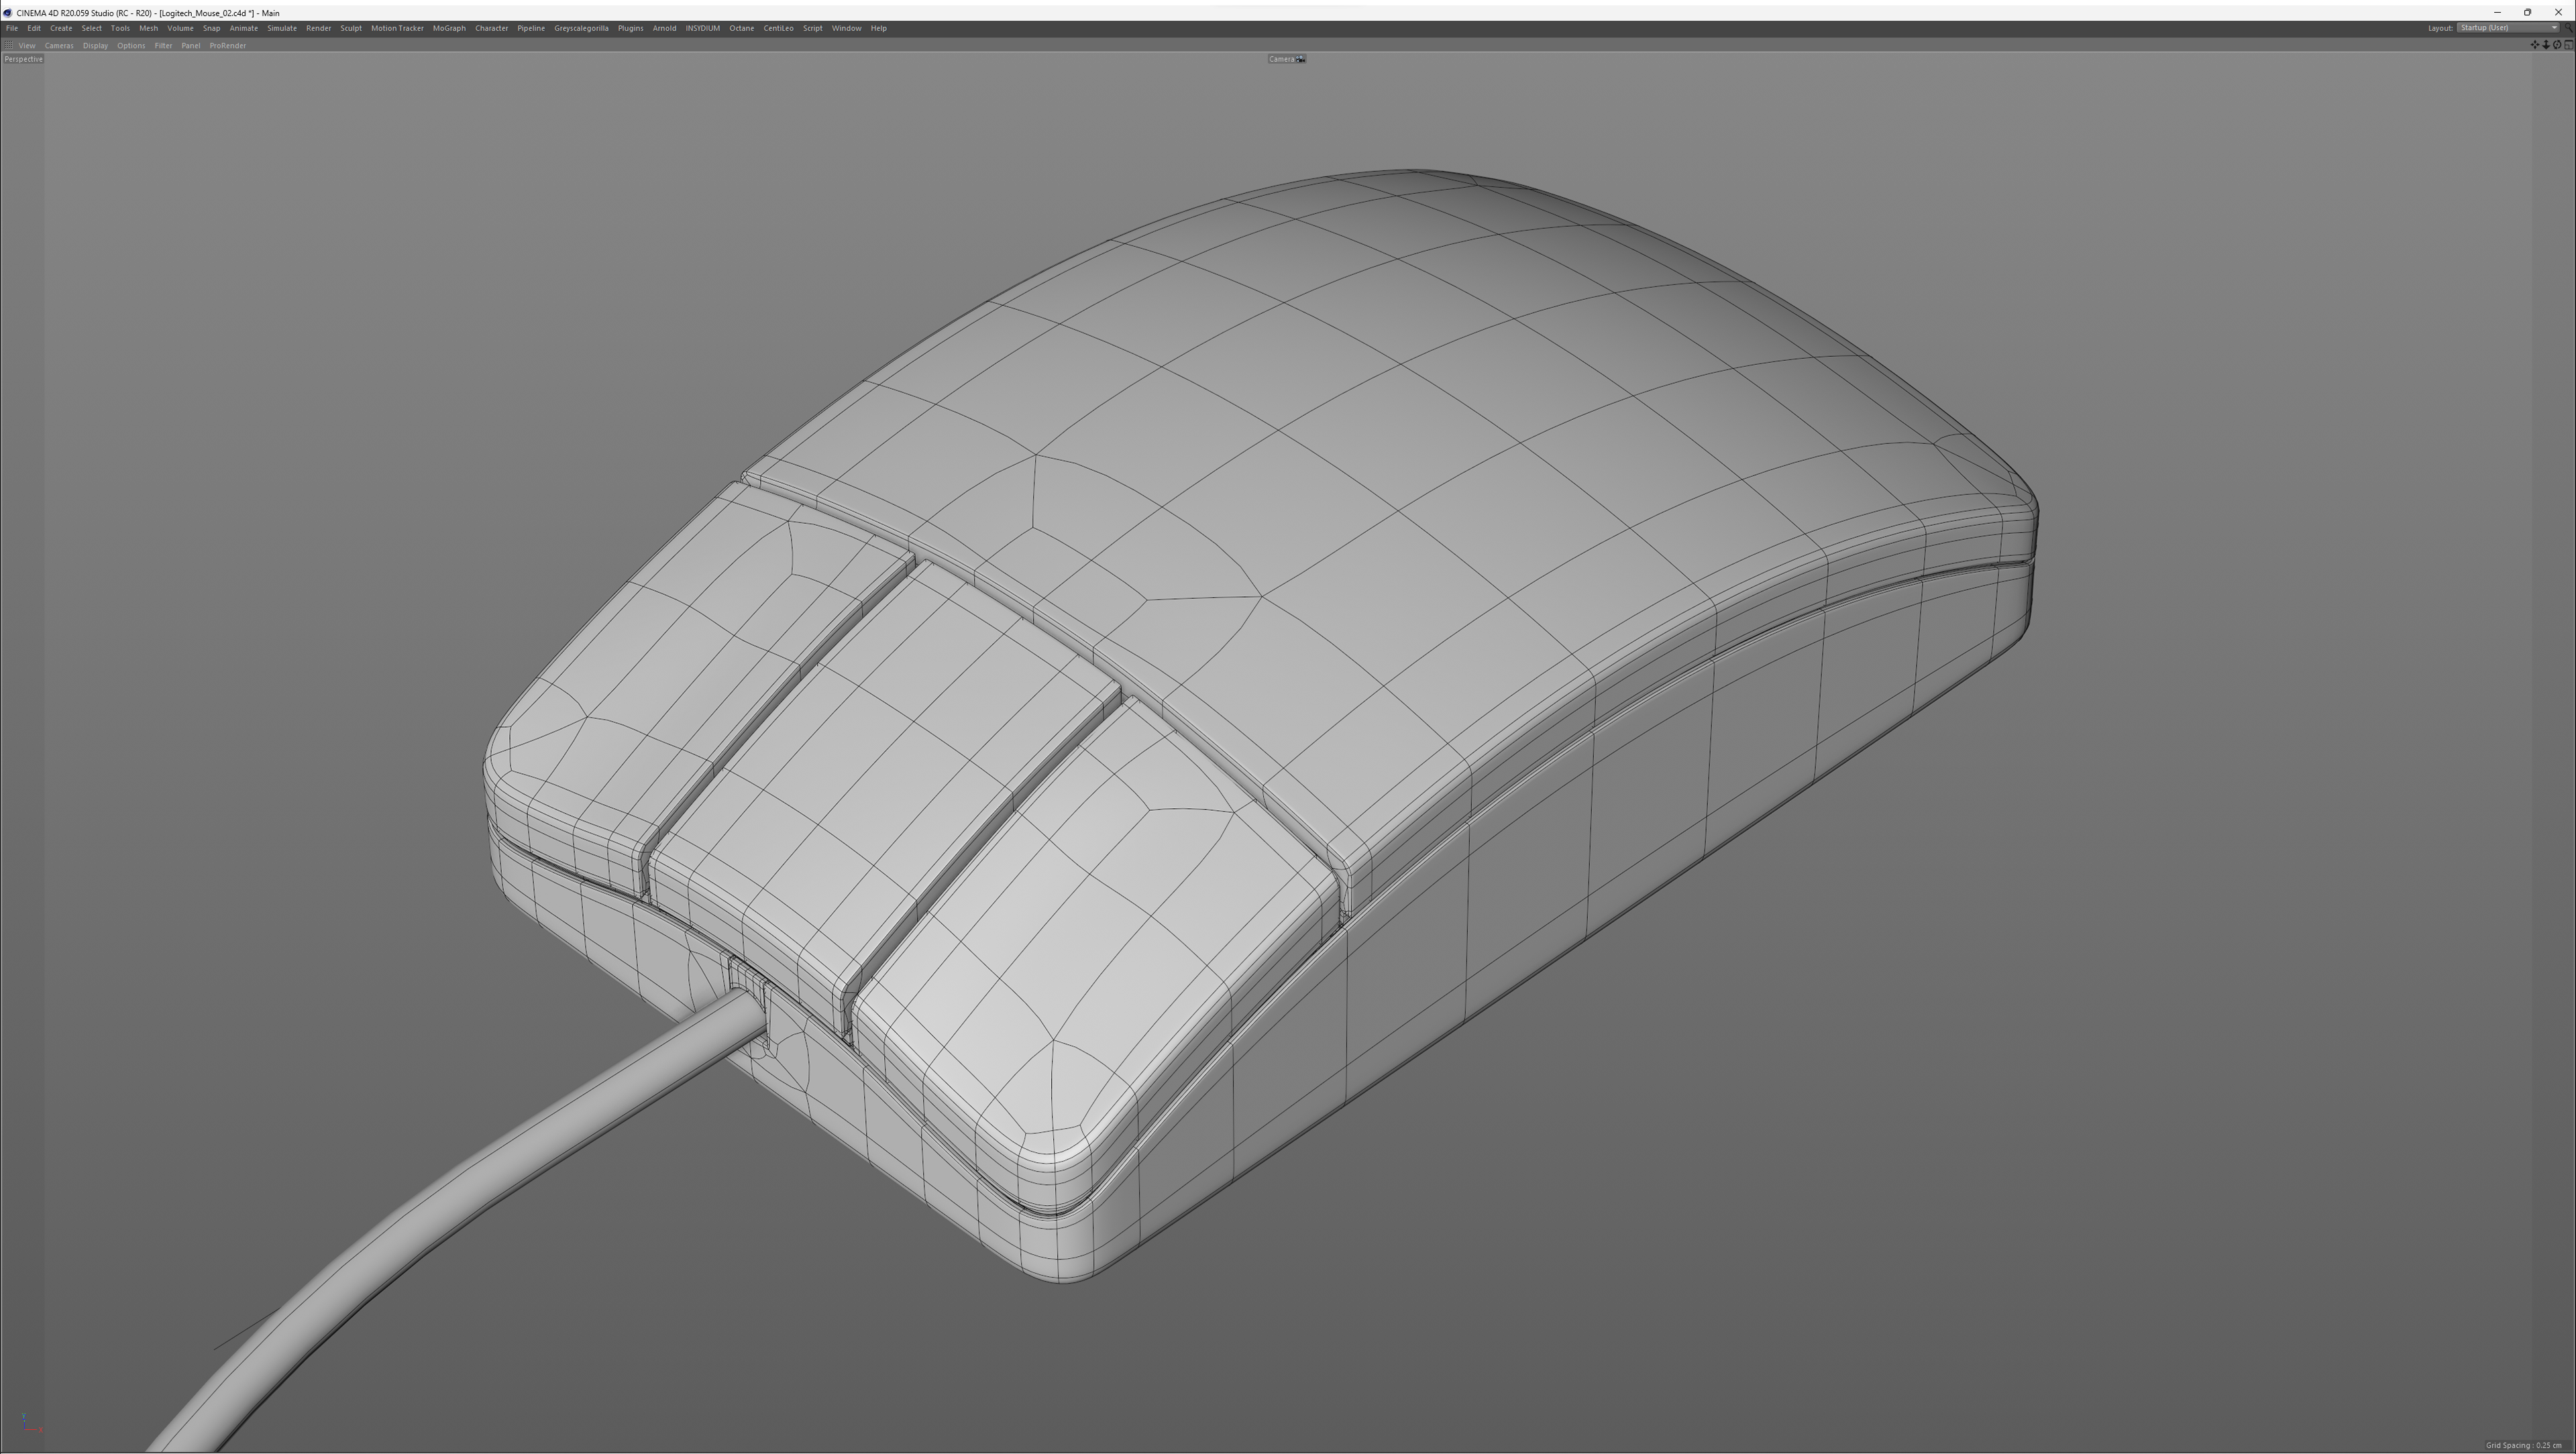Image resolution: width=2576 pixels, height=1454 pixels.
Task: Click the viewport move camera icon
Action: pos(2535,45)
